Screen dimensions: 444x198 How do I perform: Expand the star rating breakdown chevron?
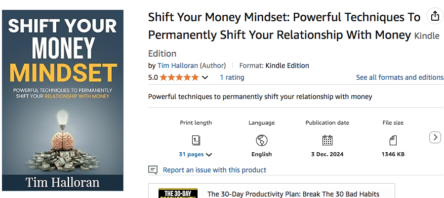(x=205, y=78)
